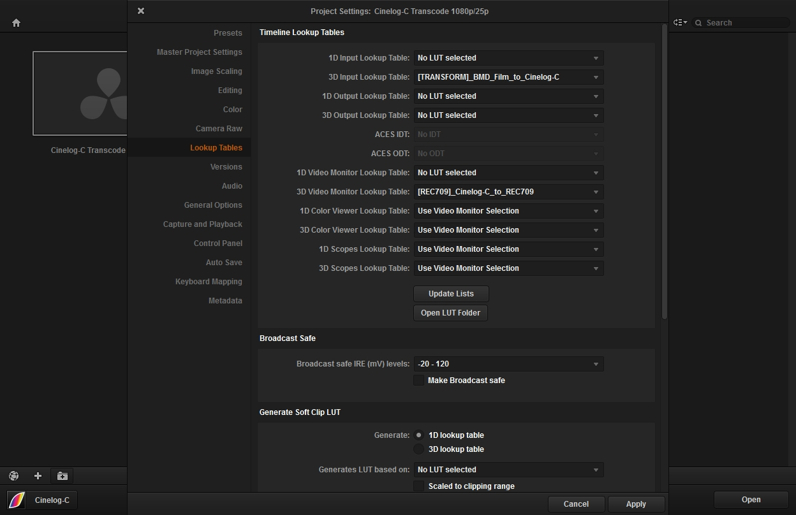
Task: Open 1D Color Viewer Lookup Table dropdown
Action: click(508, 211)
